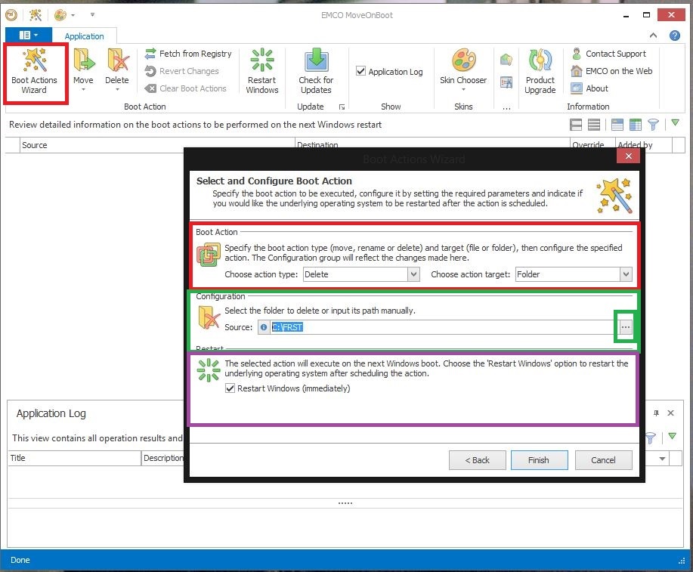Expand the Skin Chooser dropdown arrow

point(463,90)
